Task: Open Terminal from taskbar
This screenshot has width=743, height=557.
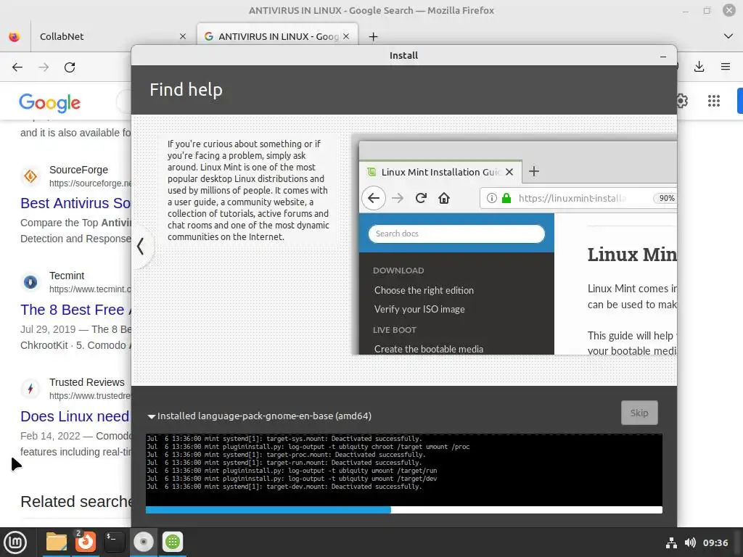Action: 114,542
